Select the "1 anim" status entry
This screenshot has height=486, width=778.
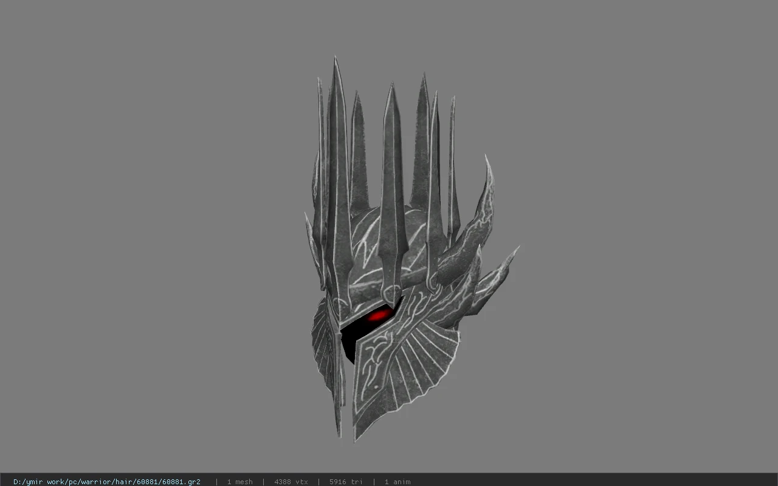(x=398, y=482)
